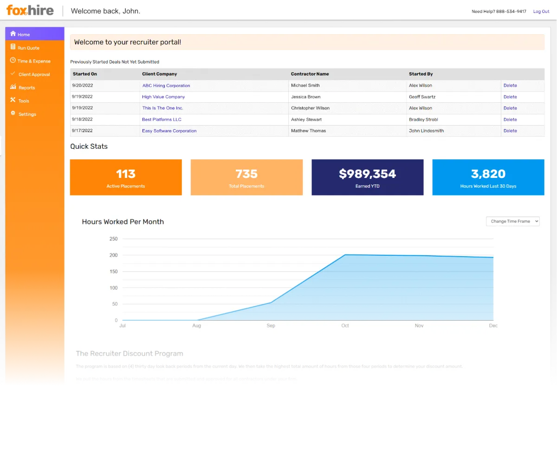557x461 pixels.
Task: Click the Client Company column header
Action: click(x=160, y=74)
